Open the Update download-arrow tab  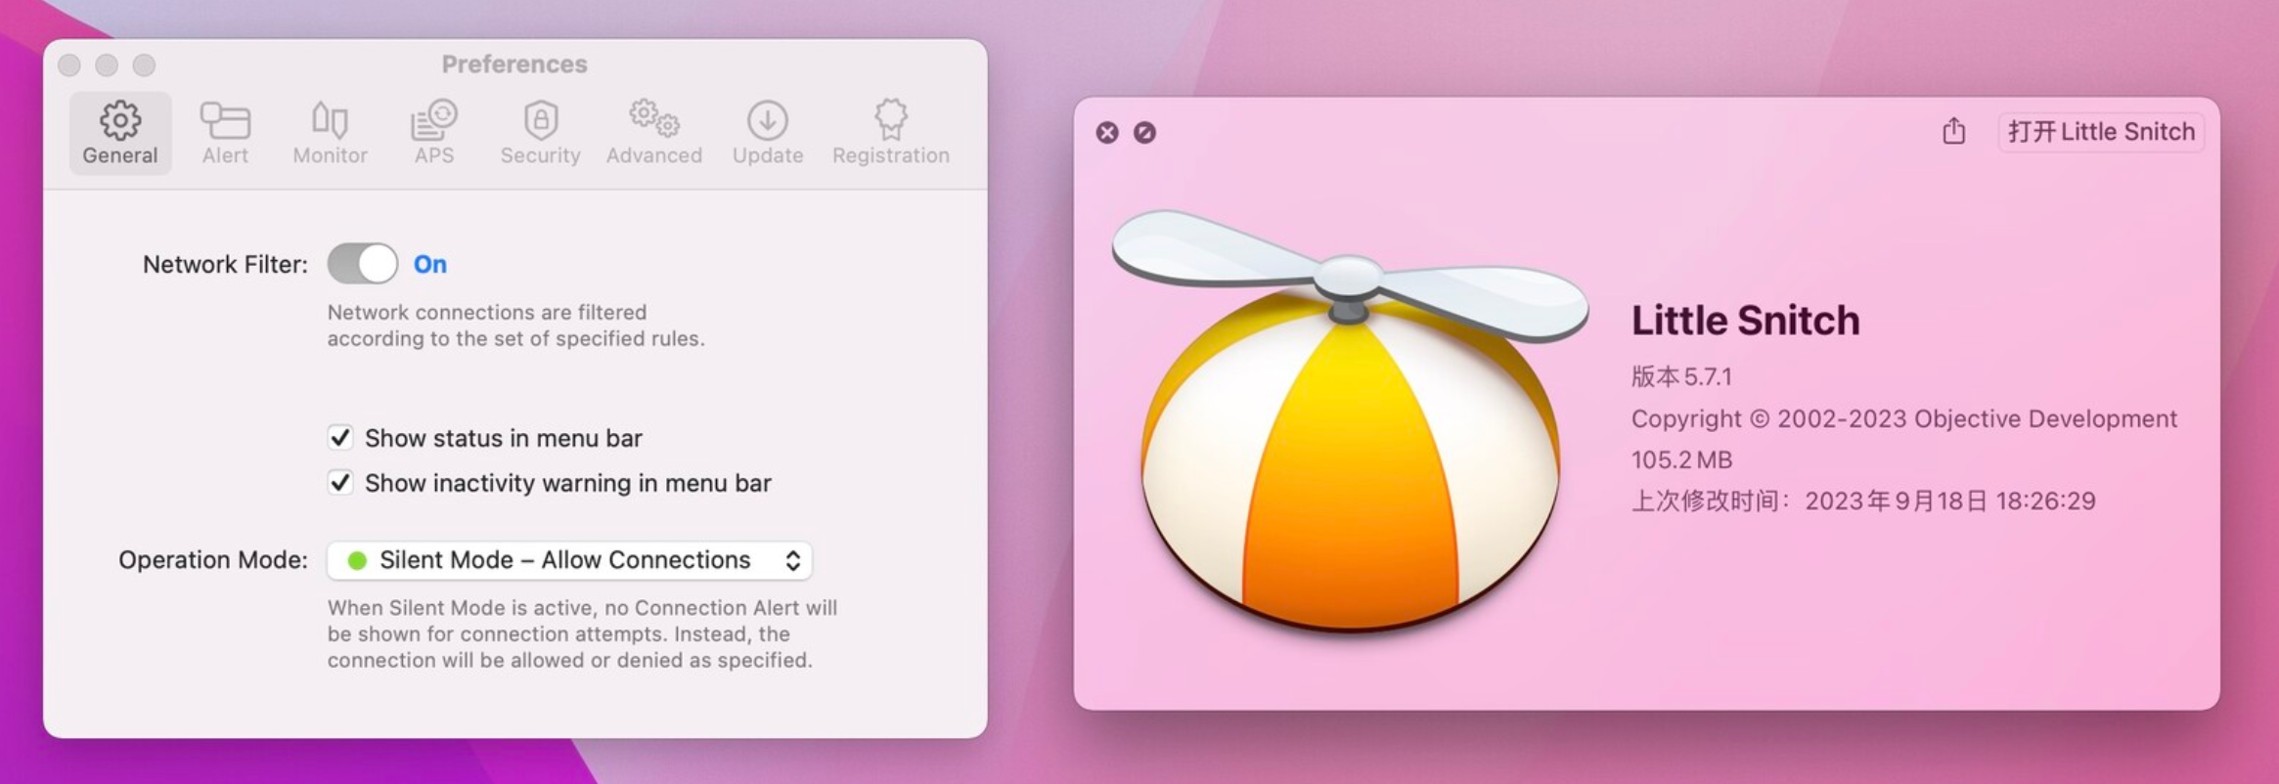[x=768, y=133]
